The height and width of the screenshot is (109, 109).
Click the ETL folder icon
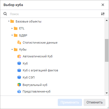[x=16, y=28]
